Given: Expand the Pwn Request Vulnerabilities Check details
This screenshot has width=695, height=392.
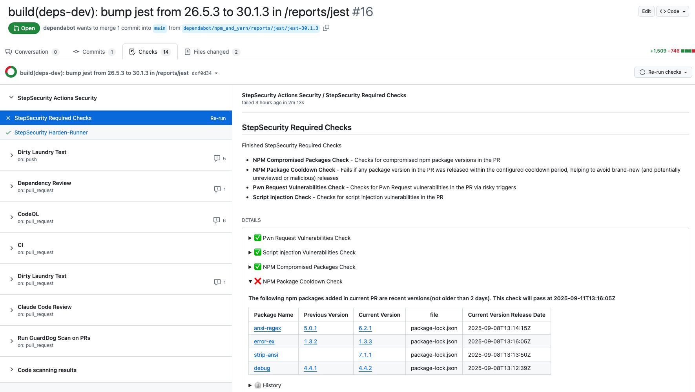Looking at the screenshot, I should click(x=250, y=238).
